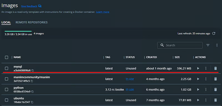
Task: Run the python image with play icon
Action: pos(198,89)
